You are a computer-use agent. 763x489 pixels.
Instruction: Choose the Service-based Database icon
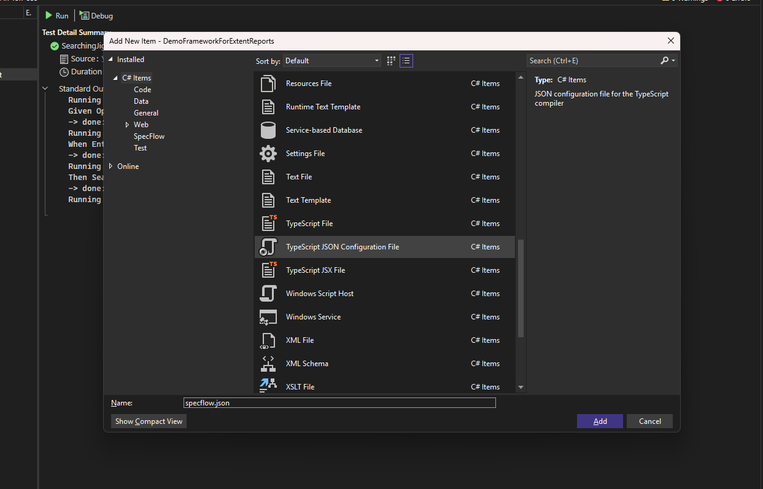(268, 130)
